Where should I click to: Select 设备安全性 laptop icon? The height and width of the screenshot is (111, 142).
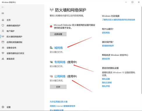pos(3,47)
